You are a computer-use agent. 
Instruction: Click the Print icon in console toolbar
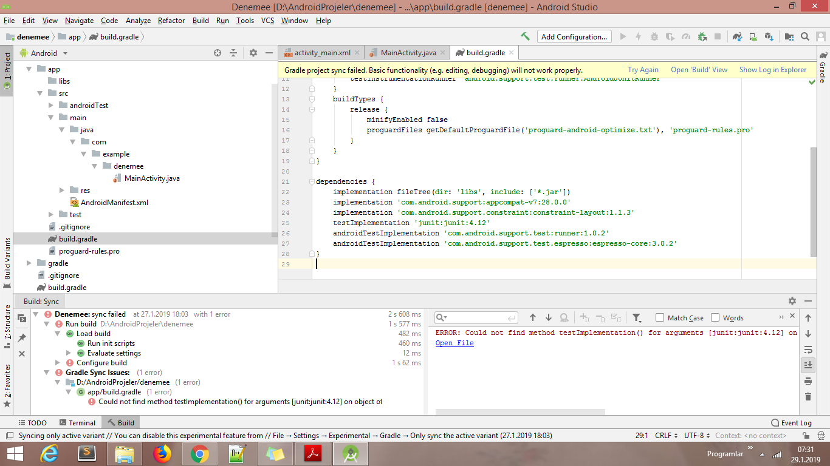click(x=808, y=380)
